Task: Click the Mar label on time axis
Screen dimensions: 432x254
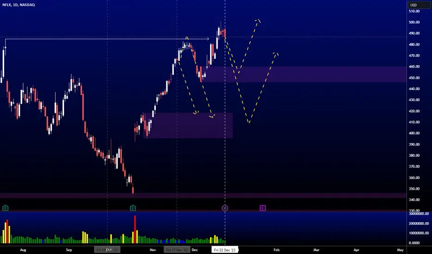Action: [x=316, y=250]
